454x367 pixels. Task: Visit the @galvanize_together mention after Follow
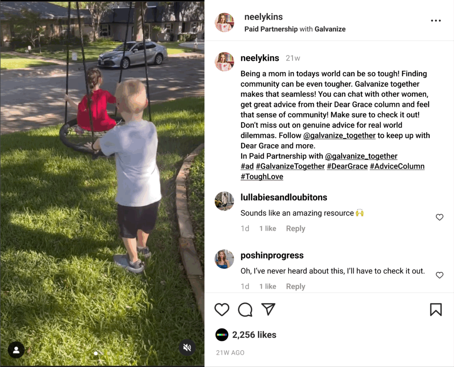click(x=339, y=135)
